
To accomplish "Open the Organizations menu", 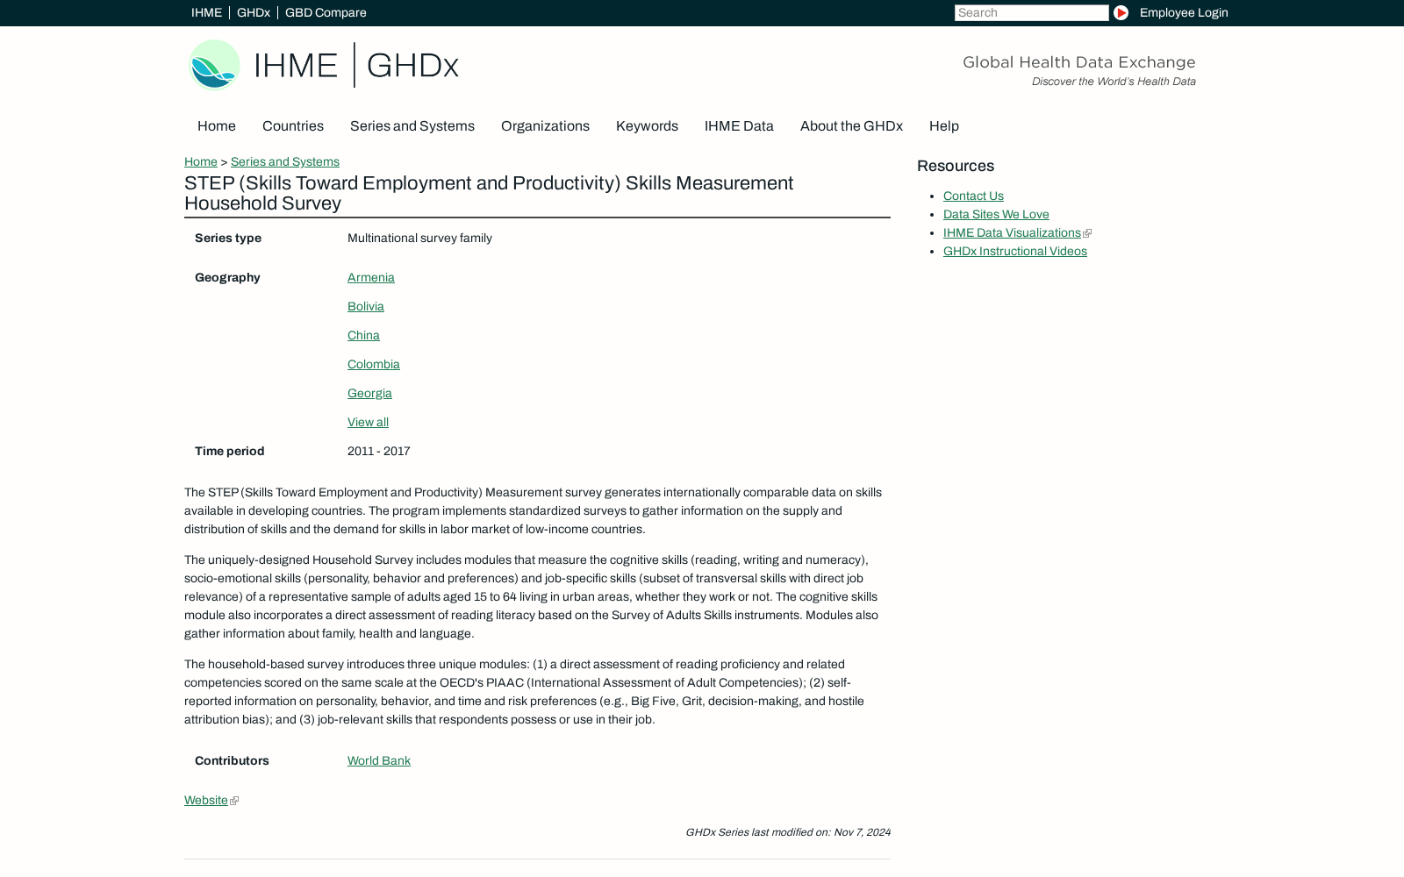I will coord(545,126).
